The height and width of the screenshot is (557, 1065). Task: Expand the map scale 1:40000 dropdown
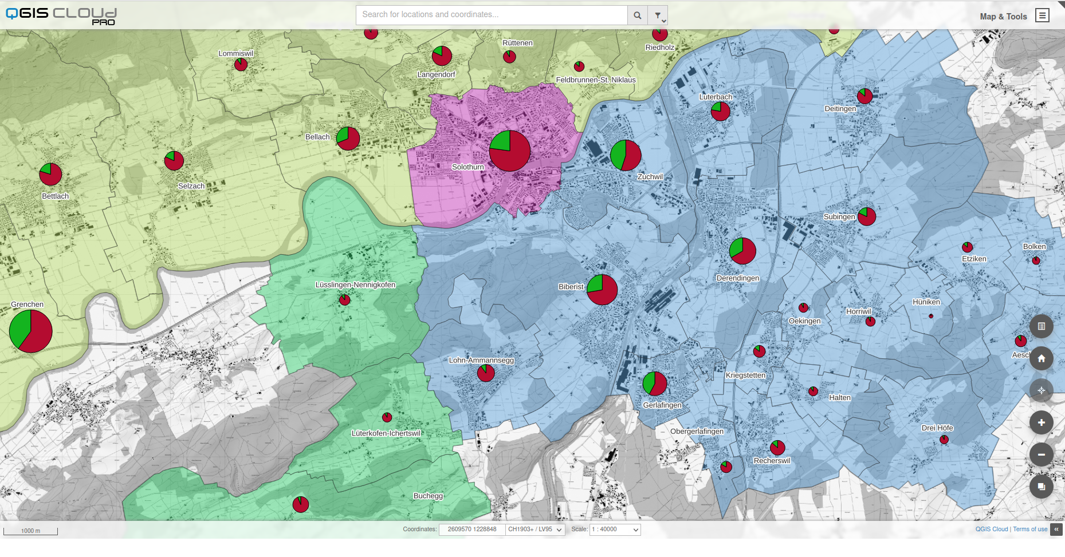tap(615, 530)
